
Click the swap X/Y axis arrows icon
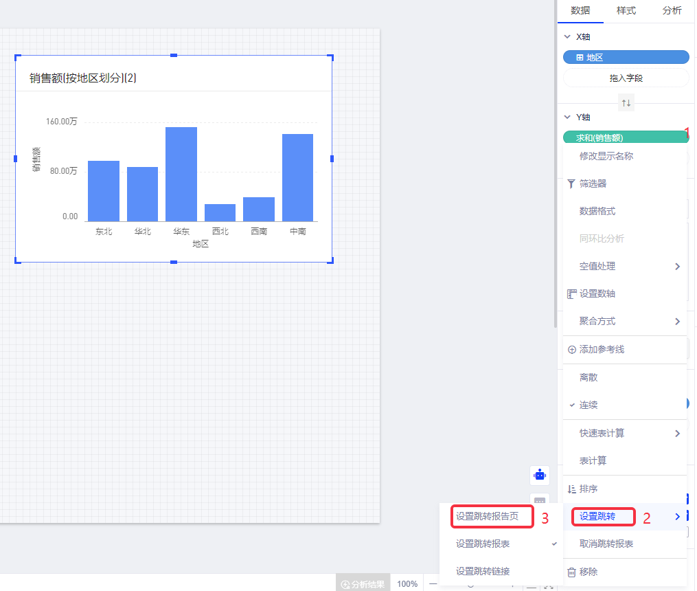626,103
